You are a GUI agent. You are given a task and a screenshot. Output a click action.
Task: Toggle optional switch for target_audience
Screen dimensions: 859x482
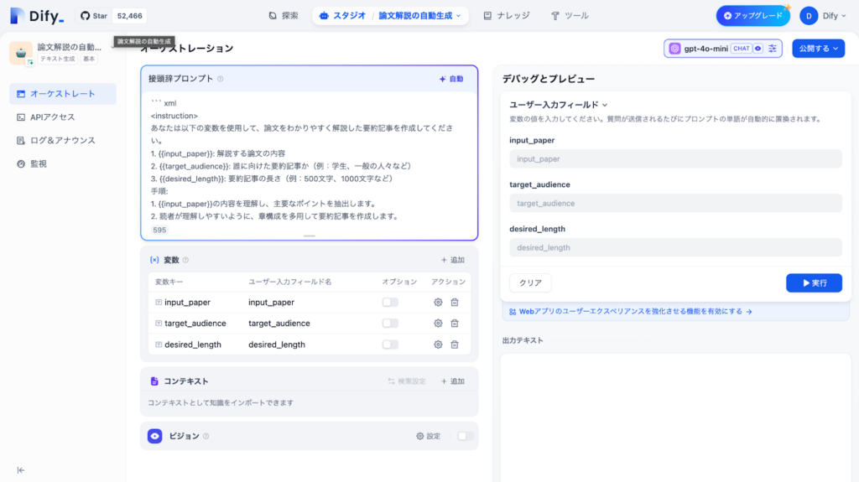pyautogui.click(x=390, y=324)
